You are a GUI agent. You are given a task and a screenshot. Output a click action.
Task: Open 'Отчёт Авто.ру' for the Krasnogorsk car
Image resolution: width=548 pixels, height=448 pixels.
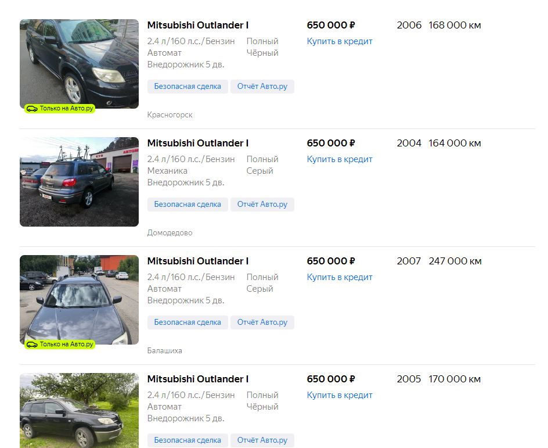[x=262, y=87]
